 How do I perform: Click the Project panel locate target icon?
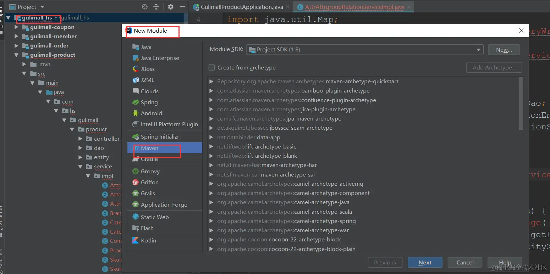point(145,7)
